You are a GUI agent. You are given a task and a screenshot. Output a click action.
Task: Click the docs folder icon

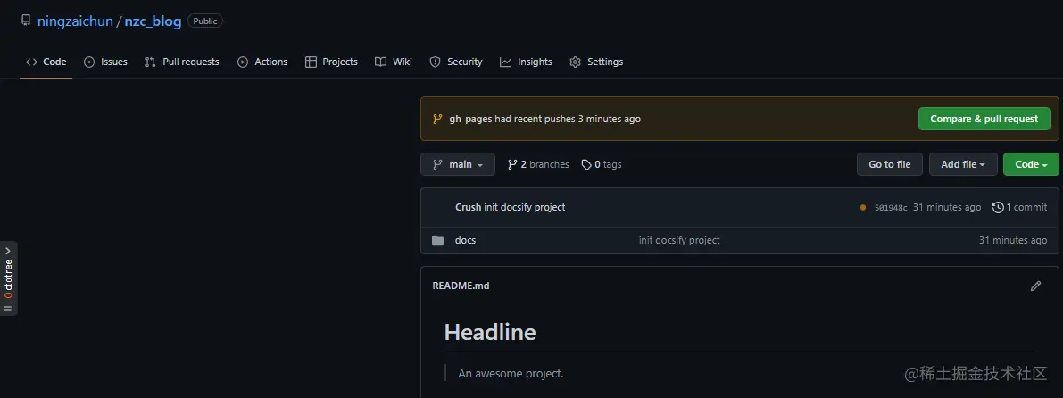(438, 240)
